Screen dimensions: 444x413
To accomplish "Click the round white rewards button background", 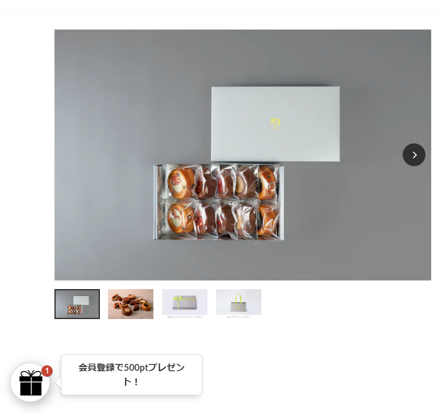I will coord(30,382).
